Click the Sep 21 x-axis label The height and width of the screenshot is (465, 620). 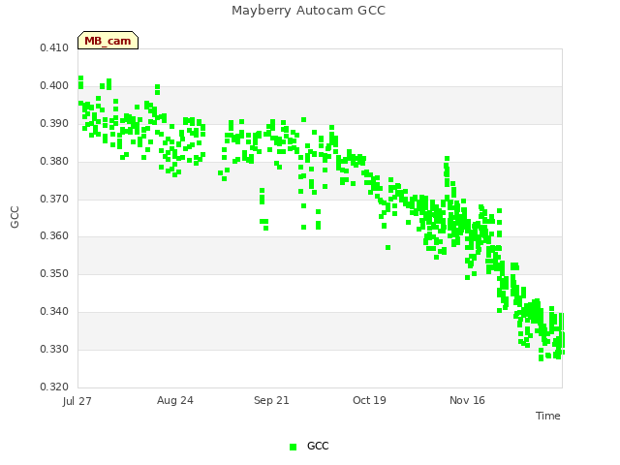(271, 400)
